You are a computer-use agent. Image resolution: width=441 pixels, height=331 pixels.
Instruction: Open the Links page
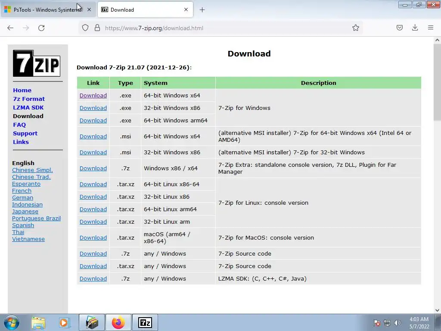[x=21, y=142]
